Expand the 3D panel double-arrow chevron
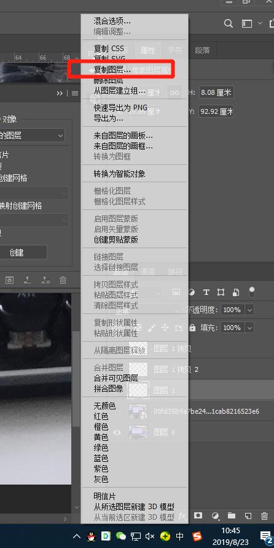Screen dimensions: 274x548 [60, 94]
